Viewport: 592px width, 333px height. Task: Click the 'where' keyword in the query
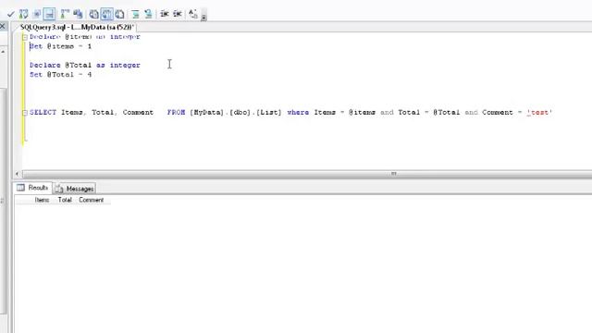tap(298, 113)
